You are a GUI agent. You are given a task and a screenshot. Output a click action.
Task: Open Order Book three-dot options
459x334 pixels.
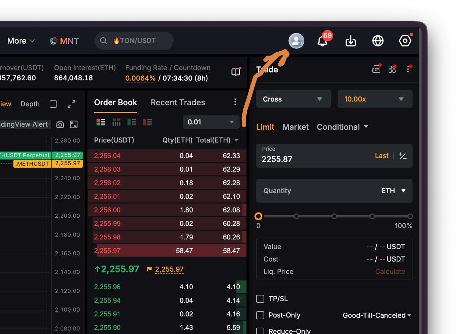(x=235, y=102)
